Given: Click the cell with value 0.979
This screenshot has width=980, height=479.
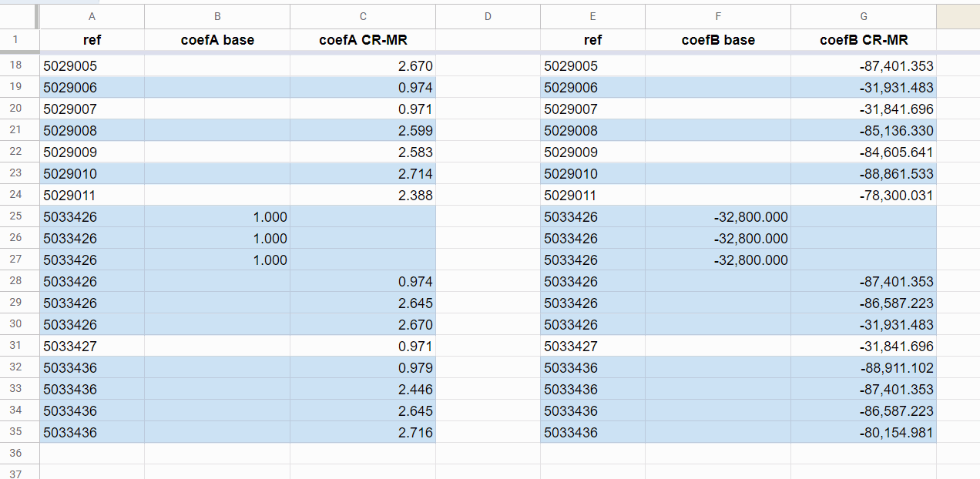Looking at the screenshot, I should pos(363,368).
